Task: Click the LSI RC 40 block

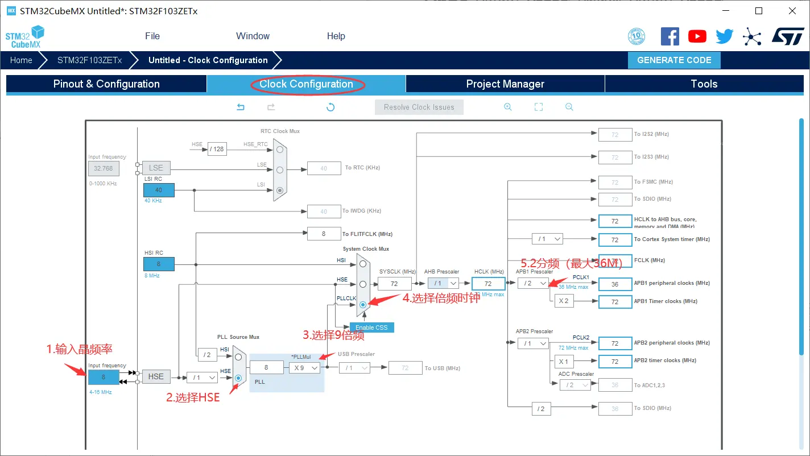Action: (159, 190)
